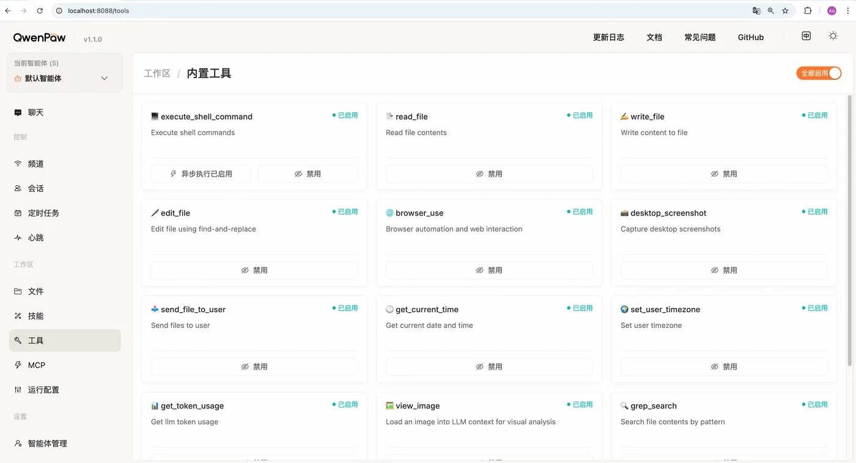Toggle 异步执行已启用 for shell command

[201, 174]
